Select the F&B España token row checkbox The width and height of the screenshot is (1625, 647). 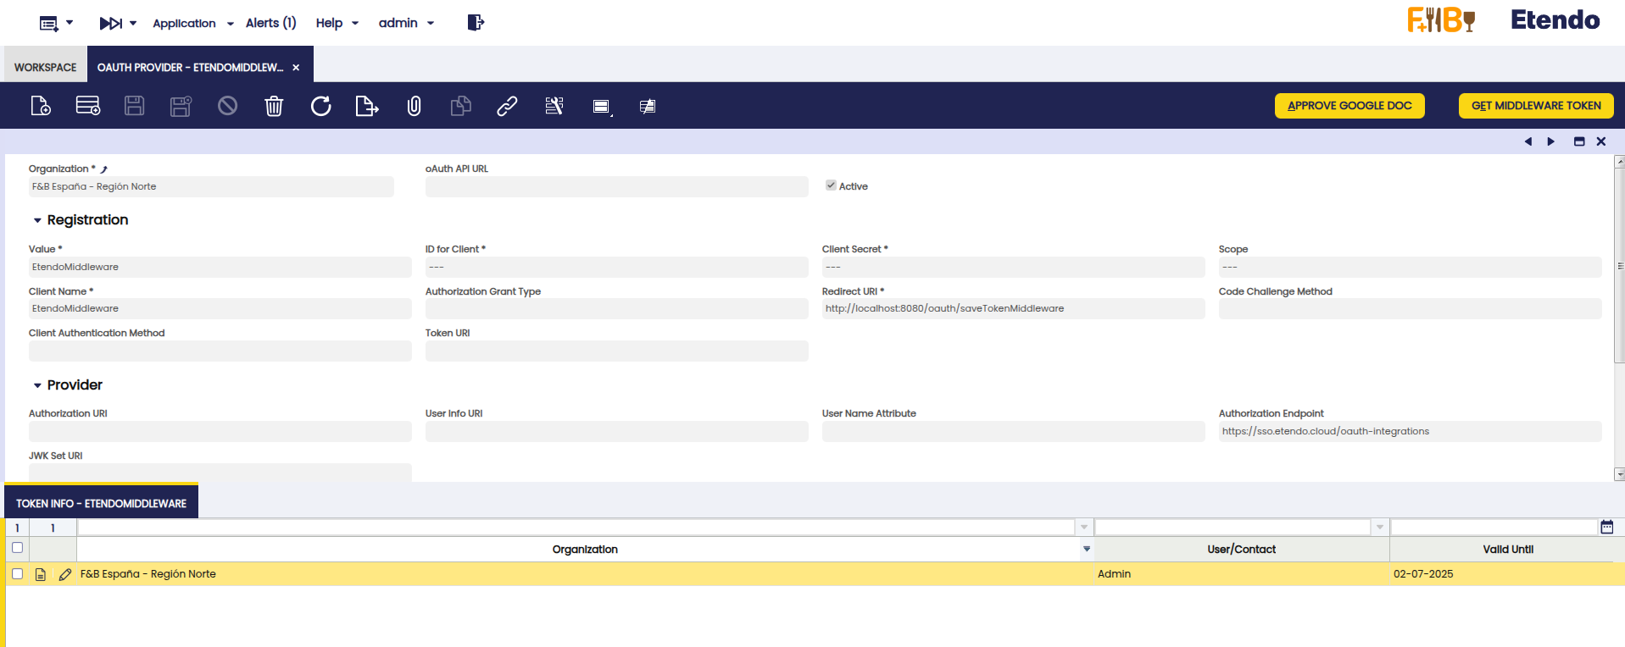pos(17,574)
